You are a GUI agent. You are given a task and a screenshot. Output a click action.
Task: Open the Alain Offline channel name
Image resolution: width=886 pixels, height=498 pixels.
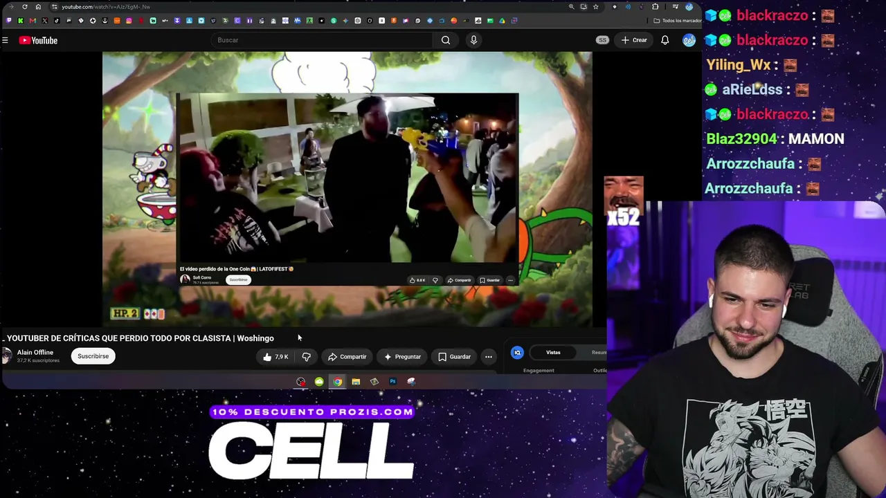point(35,353)
